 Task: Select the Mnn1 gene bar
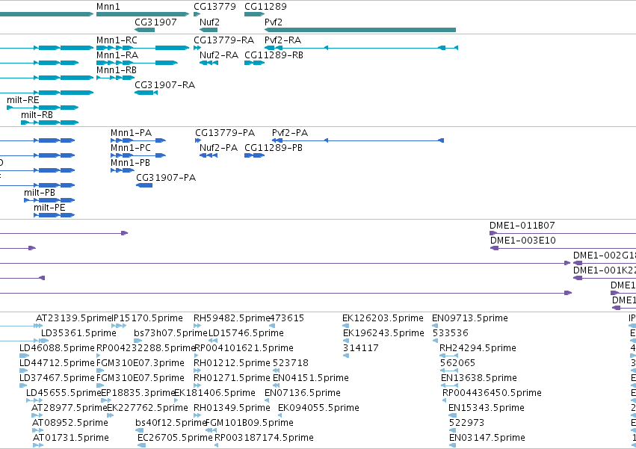pyautogui.click(x=143, y=14)
